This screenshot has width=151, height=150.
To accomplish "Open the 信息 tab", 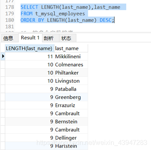I will click(9, 38).
